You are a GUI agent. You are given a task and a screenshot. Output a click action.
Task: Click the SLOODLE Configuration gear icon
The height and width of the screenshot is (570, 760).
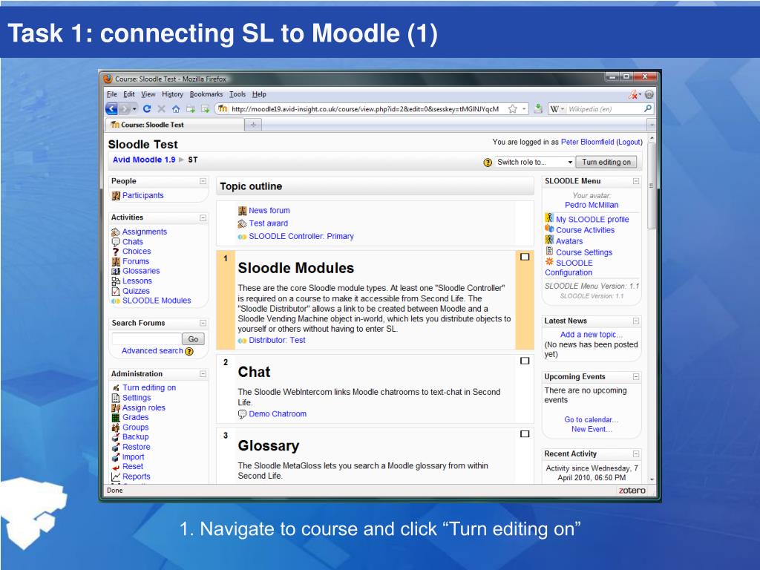(x=549, y=262)
